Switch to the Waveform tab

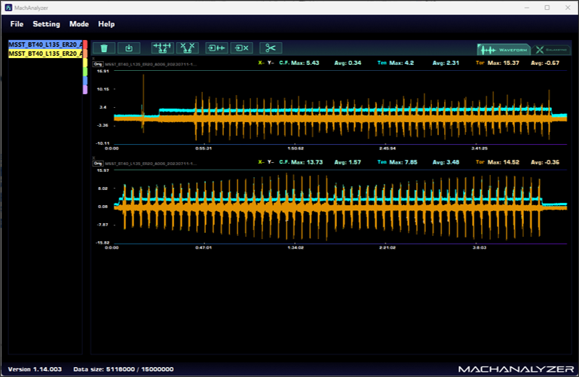tap(503, 49)
